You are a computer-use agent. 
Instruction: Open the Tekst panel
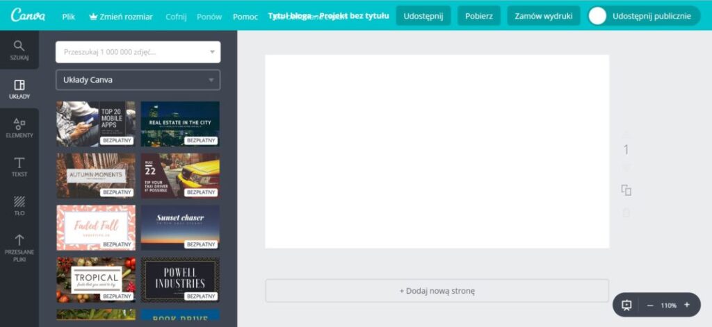point(19,167)
